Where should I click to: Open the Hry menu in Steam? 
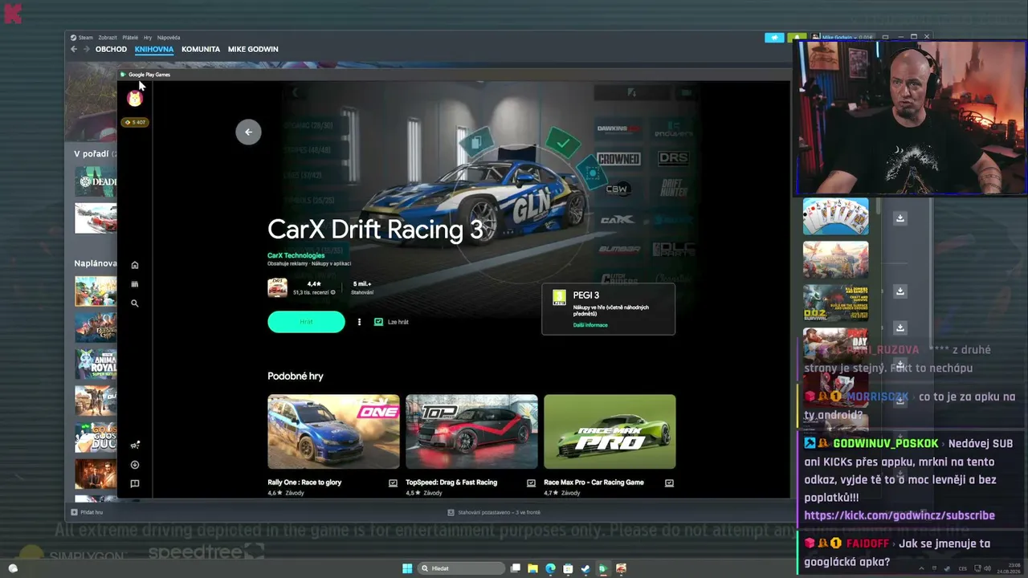click(x=148, y=38)
